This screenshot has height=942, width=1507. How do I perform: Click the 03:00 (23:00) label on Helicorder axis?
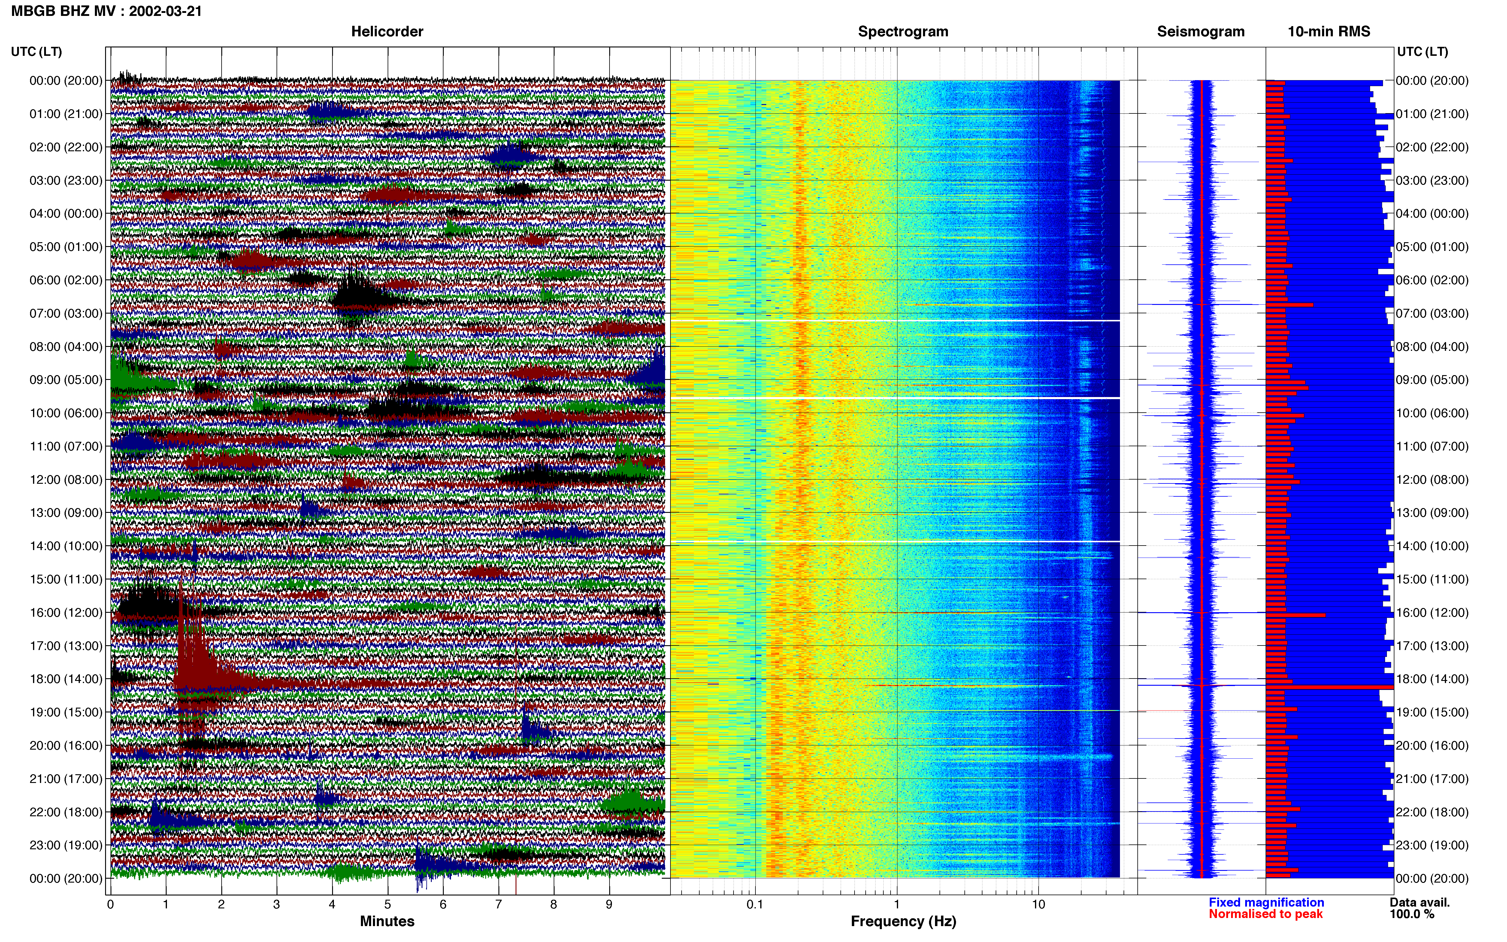(66, 181)
